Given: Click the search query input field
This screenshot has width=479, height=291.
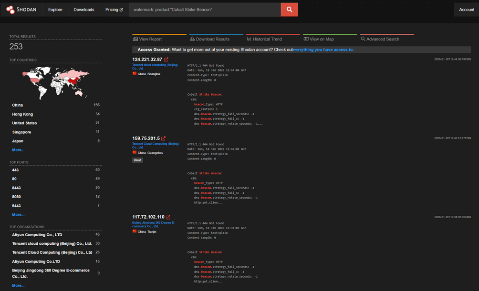Looking at the screenshot, I should coord(204,10).
